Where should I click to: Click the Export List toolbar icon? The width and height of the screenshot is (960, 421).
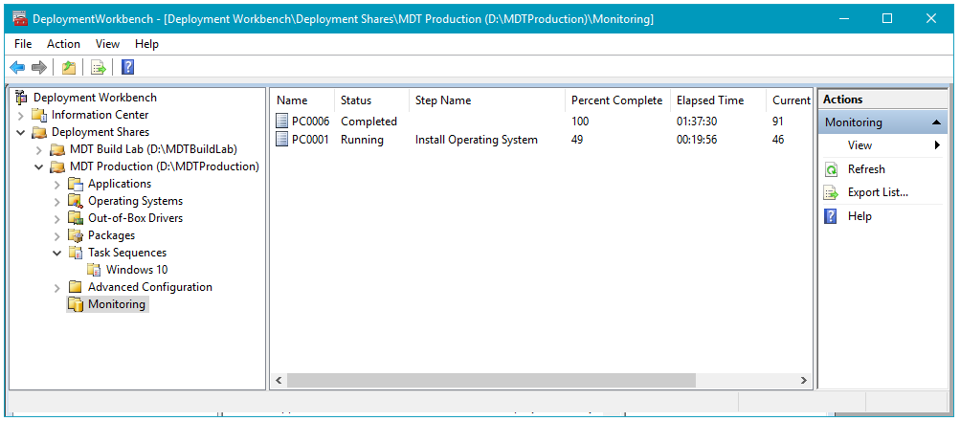(98, 67)
